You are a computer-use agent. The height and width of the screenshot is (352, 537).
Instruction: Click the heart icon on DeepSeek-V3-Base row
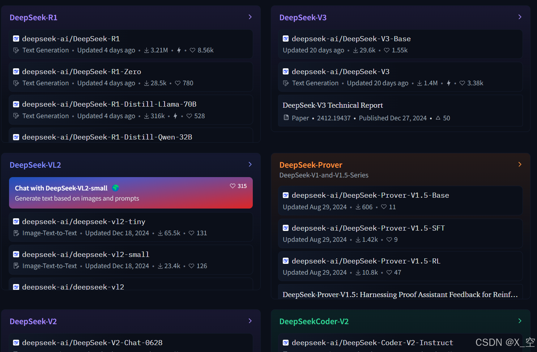[387, 50]
